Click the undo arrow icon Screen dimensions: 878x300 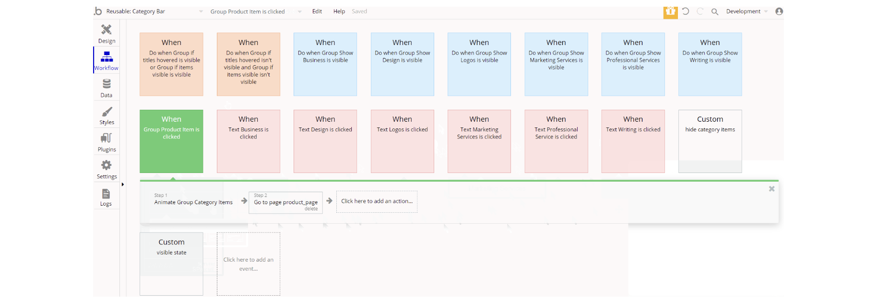(686, 12)
